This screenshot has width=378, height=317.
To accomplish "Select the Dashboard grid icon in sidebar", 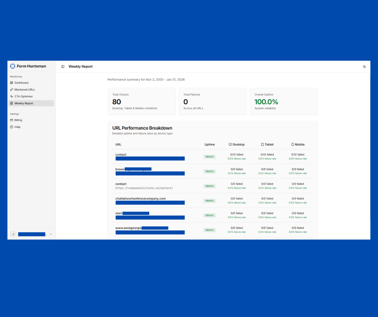I will click(12, 83).
